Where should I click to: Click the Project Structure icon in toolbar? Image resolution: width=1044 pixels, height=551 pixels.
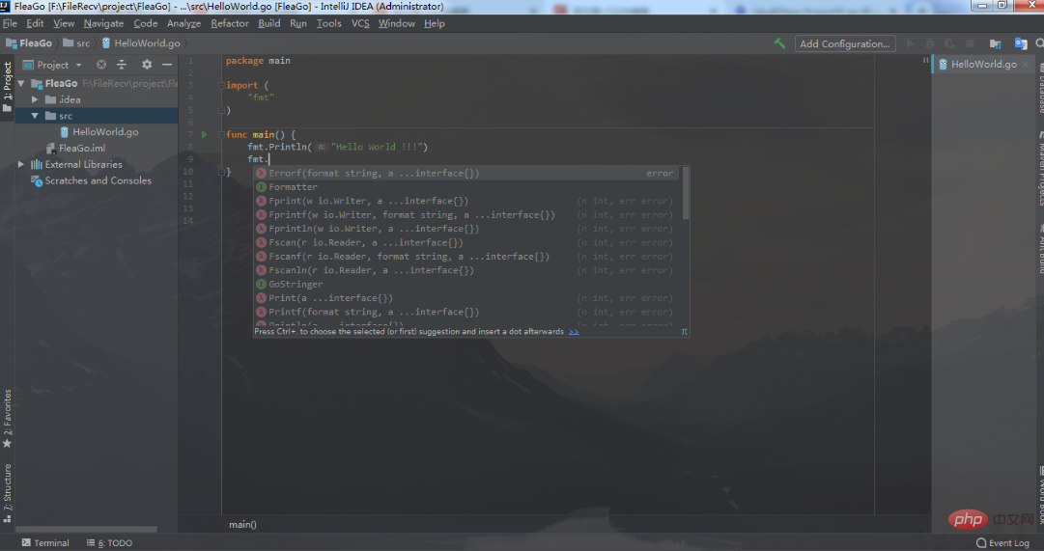[x=995, y=43]
